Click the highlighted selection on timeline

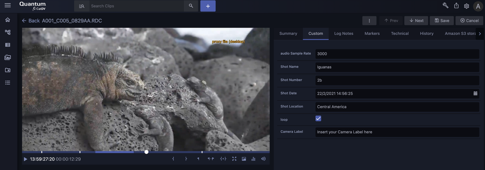coord(114,152)
